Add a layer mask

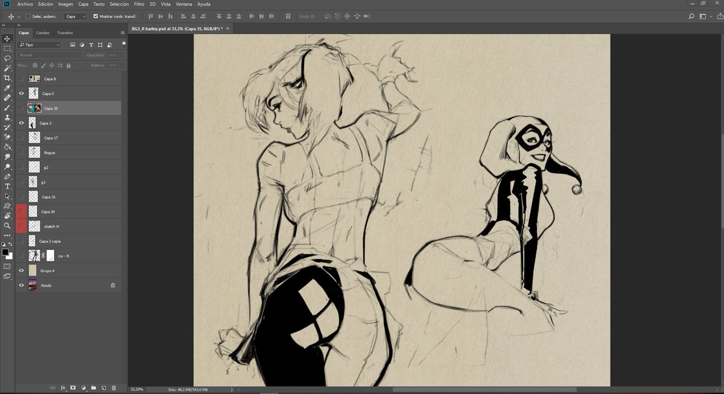pos(73,387)
